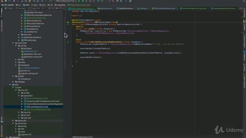
Task: Close the SocialService.java editor tab
Action: (x=134, y=8)
